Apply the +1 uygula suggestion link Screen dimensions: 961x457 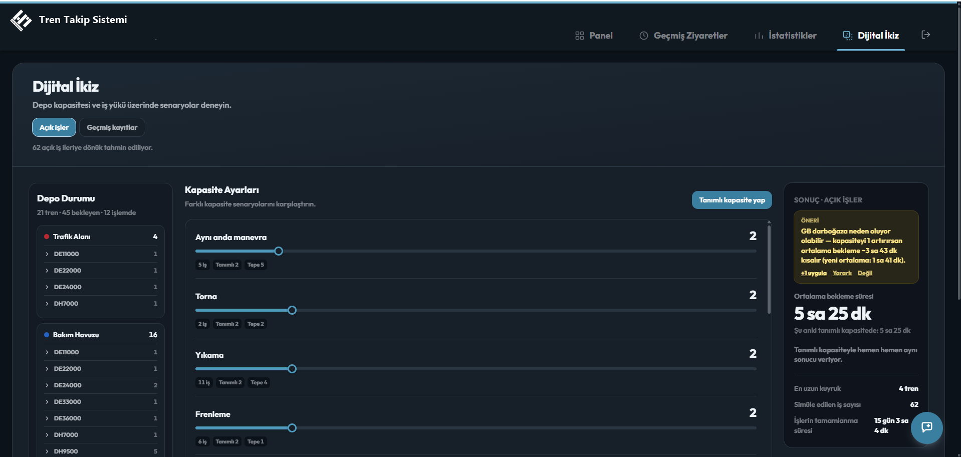(814, 273)
